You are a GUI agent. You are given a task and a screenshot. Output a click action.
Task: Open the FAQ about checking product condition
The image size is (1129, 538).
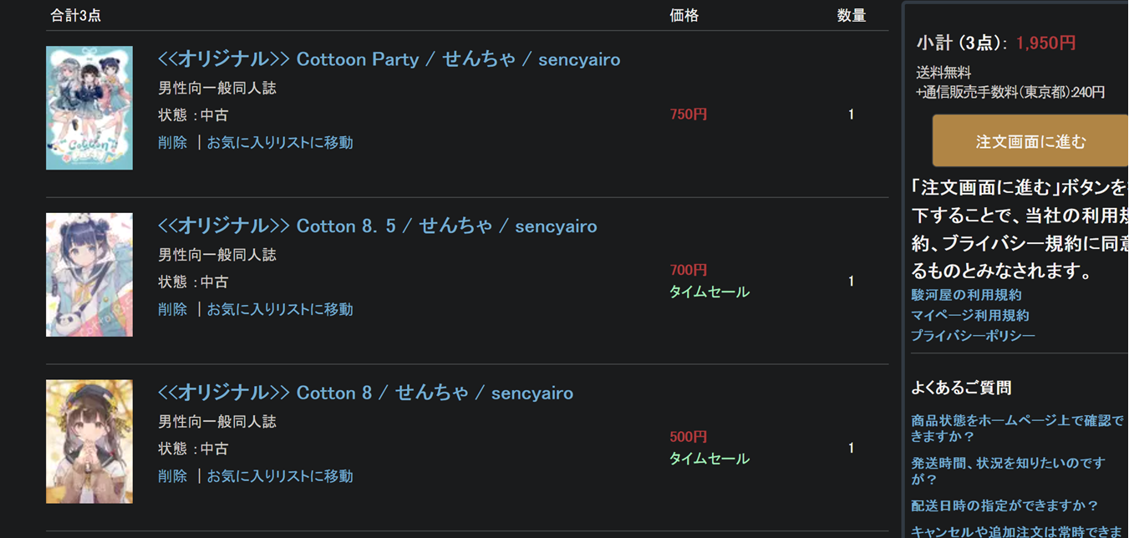(1016, 429)
